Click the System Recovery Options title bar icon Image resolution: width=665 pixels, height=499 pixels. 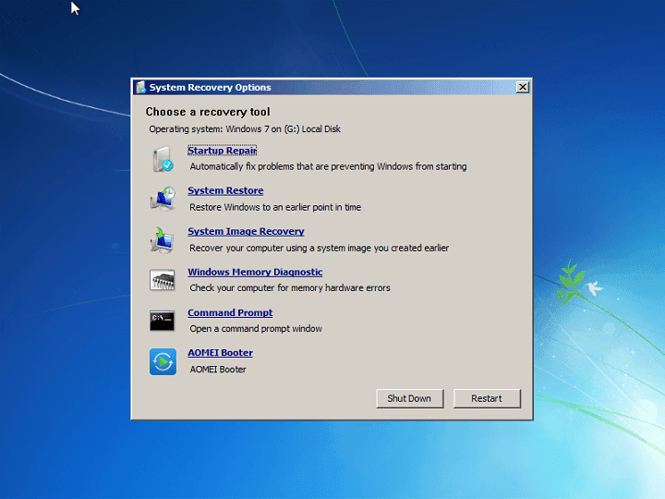tap(140, 88)
